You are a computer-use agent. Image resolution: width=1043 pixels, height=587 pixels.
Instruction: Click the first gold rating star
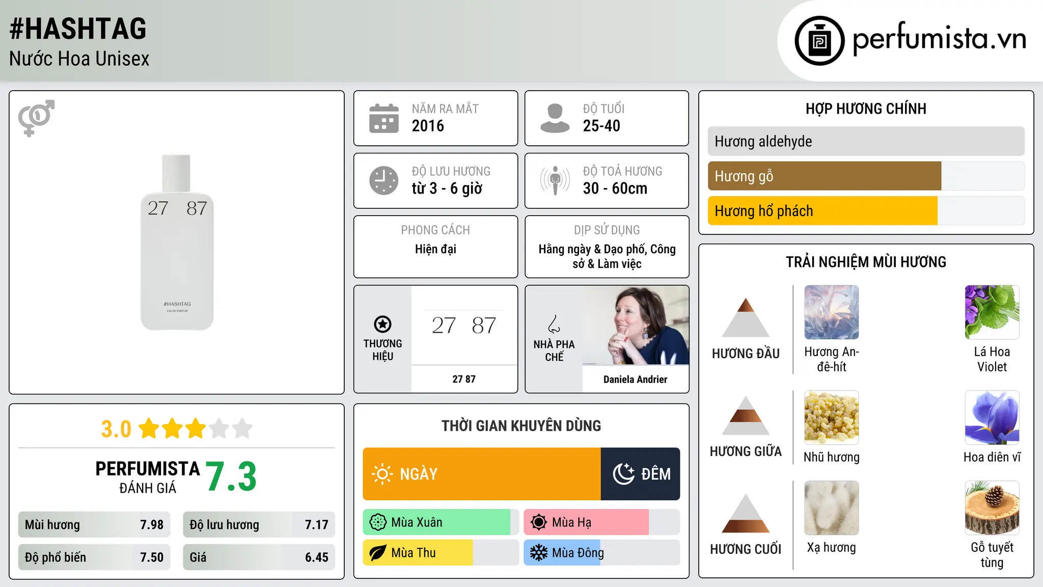click(x=149, y=429)
